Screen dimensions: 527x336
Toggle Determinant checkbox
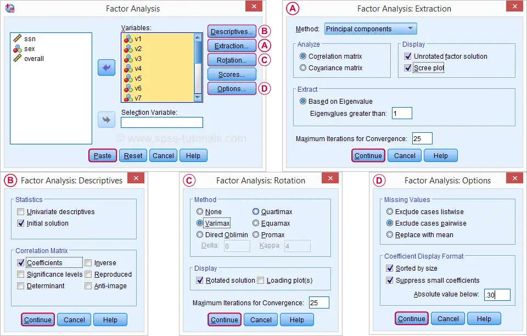click(20, 285)
